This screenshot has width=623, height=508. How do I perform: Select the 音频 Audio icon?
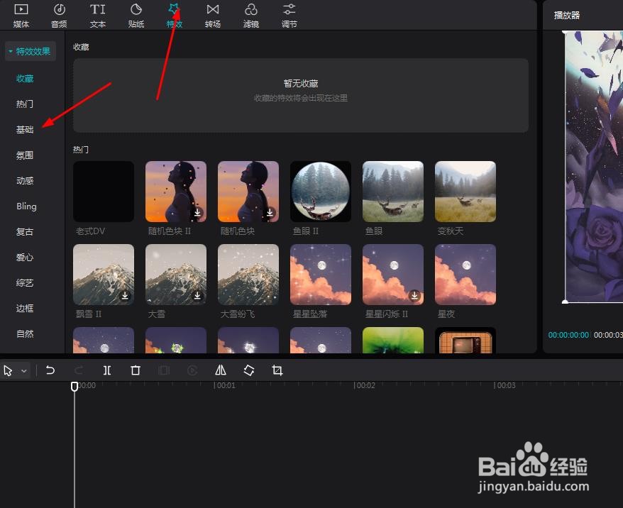(59, 15)
